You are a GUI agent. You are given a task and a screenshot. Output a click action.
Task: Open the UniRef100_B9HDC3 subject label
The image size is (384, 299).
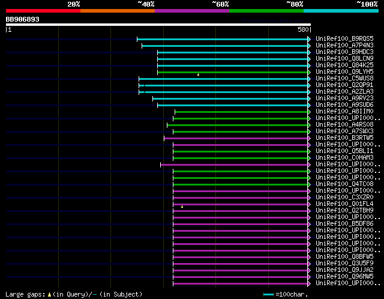click(x=344, y=52)
